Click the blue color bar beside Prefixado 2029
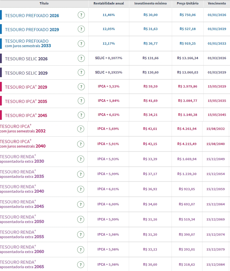This screenshot has width=230, height=271. 1,29
